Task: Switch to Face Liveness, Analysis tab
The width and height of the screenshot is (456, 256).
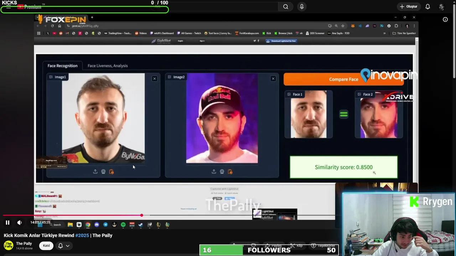Action: pos(108,66)
